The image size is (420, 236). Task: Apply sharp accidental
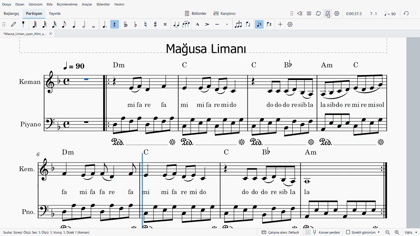coord(155,24)
